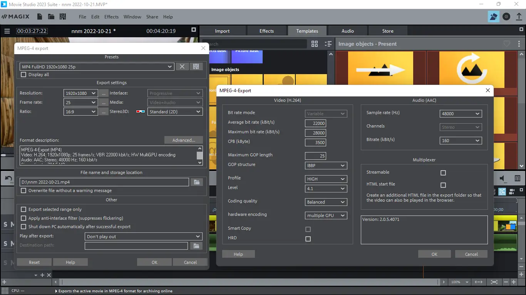Change the Profile HIGH dropdown

coord(326,179)
